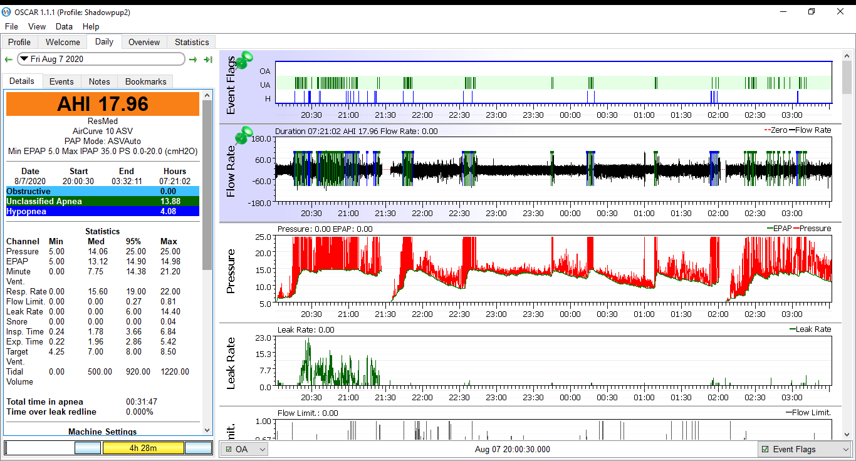
Task: Open the View menu
Action: (x=37, y=26)
